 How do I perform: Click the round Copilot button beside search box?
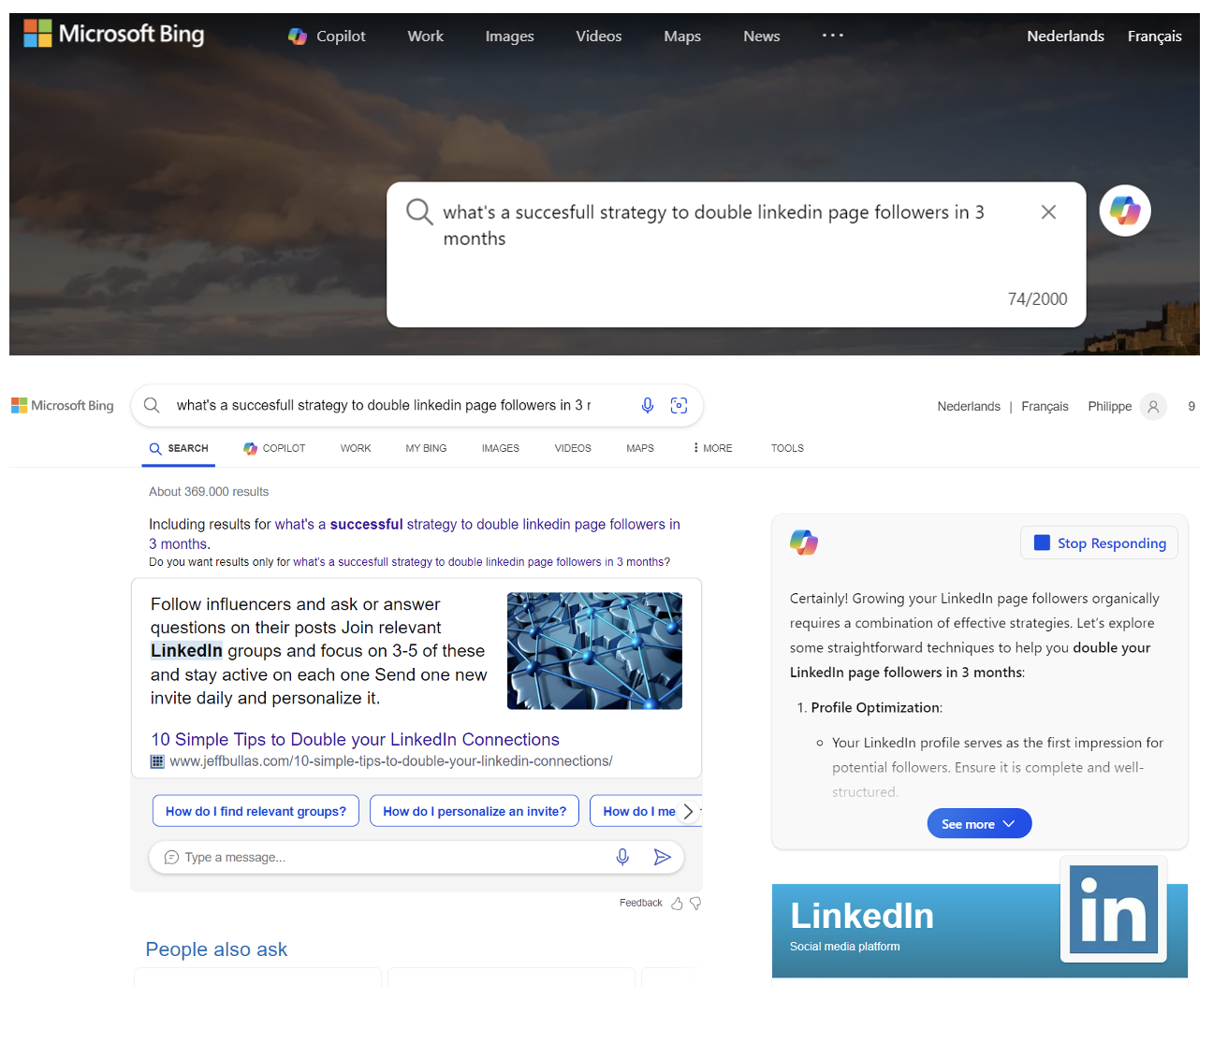(1124, 210)
